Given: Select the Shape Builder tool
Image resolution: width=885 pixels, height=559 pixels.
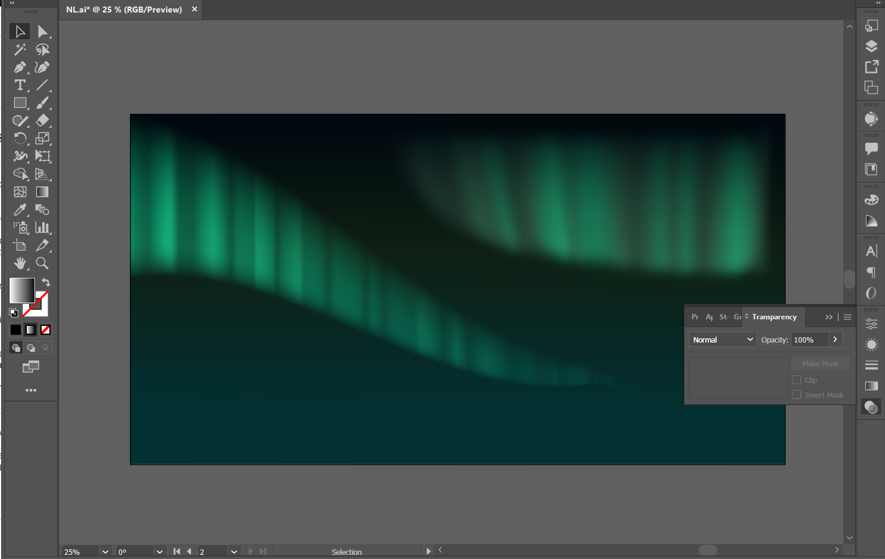Looking at the screenshot, I should (x=20, y=174).
